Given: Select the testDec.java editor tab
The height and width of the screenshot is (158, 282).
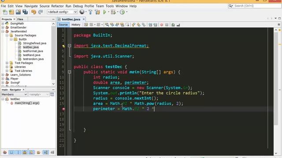Looking at the screenshot, I should pos(71,19).
